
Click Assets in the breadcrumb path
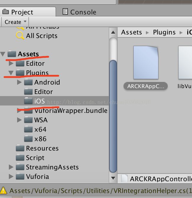click(x=131, y=32)
